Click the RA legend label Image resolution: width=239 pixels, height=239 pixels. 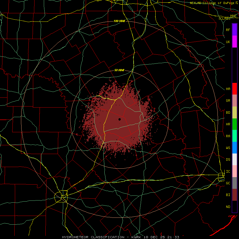point(228,136)
